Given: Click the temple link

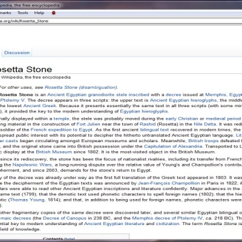Looking at the screenshot, I should [x=61, y=119].
